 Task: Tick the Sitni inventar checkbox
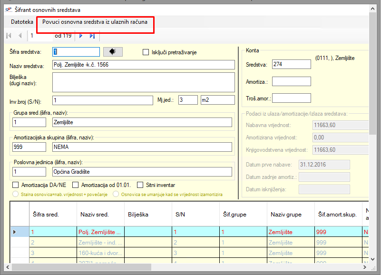point(140,185)
